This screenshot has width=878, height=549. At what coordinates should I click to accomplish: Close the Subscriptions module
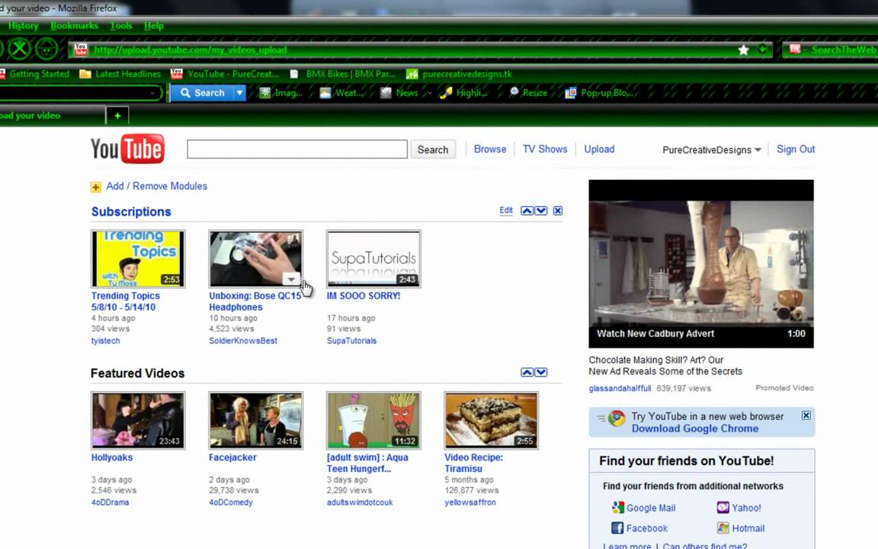tap(558, 210)
